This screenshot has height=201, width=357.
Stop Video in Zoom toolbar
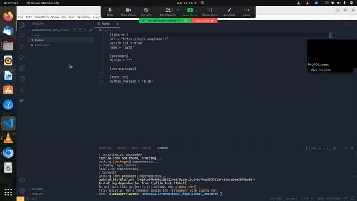coord(128,12)
